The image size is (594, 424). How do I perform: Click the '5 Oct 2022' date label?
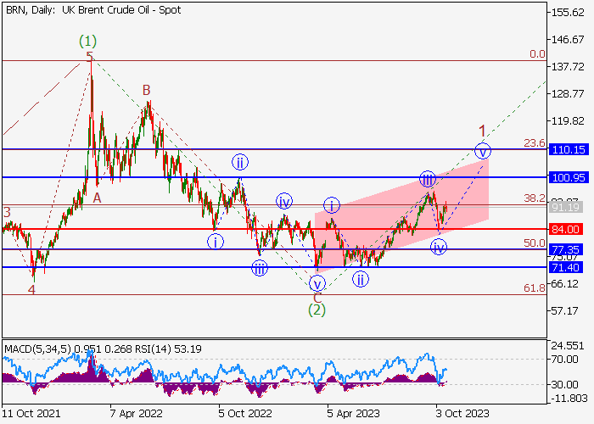click(244, 414)
